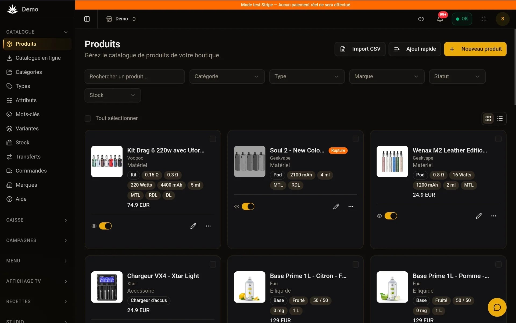Open the chat support bubble
Screen dimensions: 516x323
(x=497, y=307)
